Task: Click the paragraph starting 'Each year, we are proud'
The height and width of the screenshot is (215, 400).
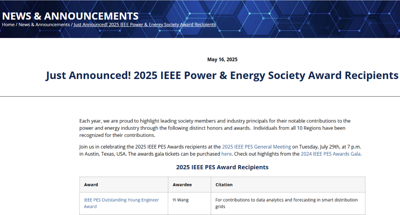Action: pos(215,128)
